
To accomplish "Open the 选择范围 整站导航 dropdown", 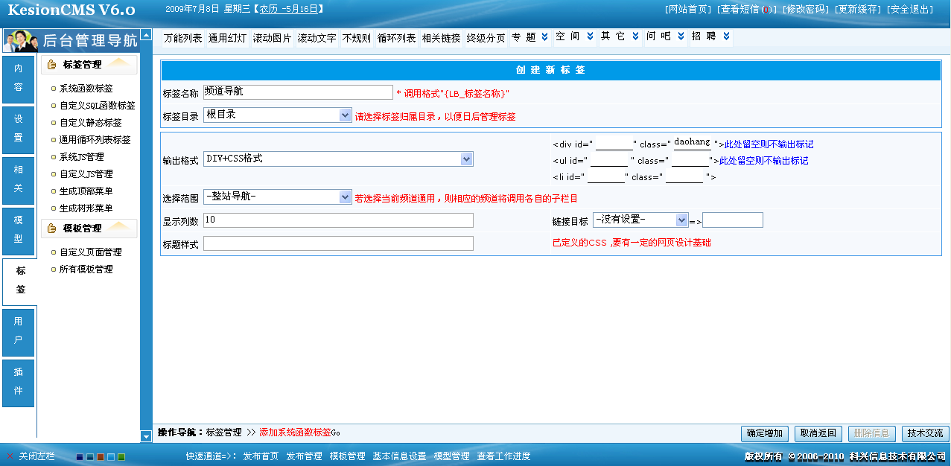I will (345, 197).
